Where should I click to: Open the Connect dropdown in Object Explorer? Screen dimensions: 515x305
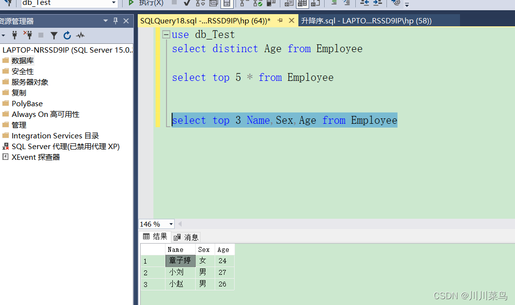tap(3, 35)
